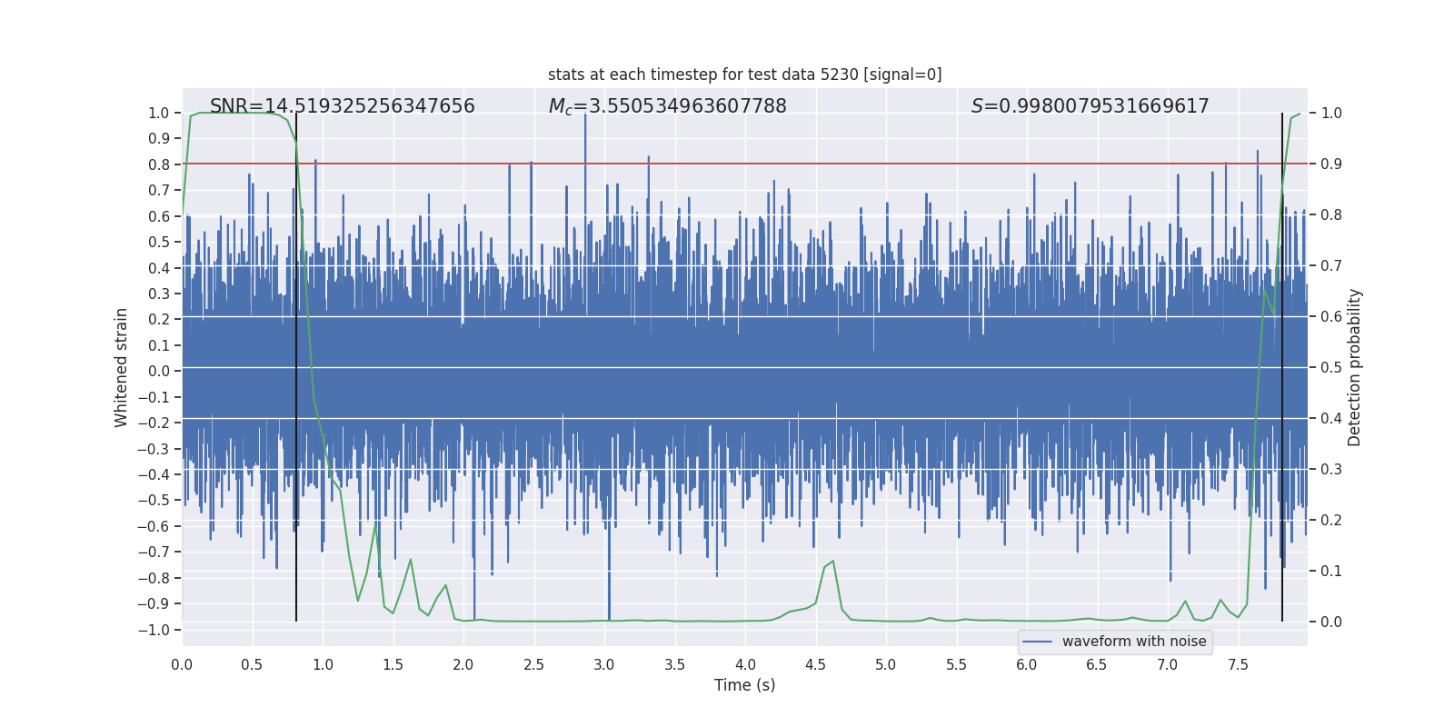Click the black vertical marker near 0.8 seconds
This screenshot has width=1454, height=727.
296,367
